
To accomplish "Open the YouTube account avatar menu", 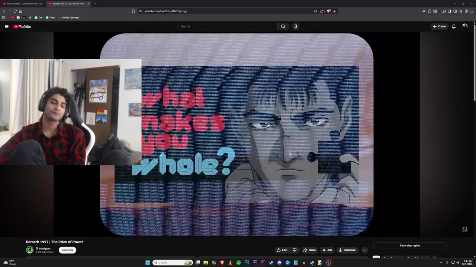I will click(465, 26).
